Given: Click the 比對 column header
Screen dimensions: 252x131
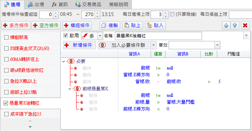Looking at the screenshot, I should point(209,54).
